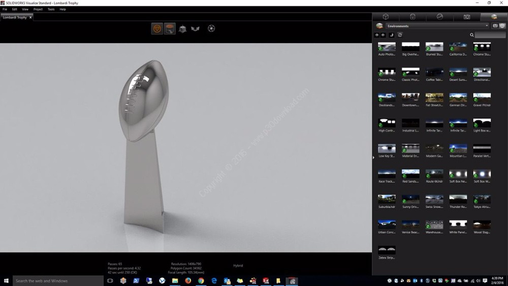The height and width of the screenshot is (286, 508).
Task: Select the Downtown environment thumbnail
Action: 410,98
